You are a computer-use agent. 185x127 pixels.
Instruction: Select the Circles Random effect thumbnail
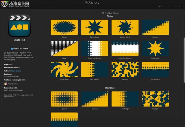pos(125,69)
